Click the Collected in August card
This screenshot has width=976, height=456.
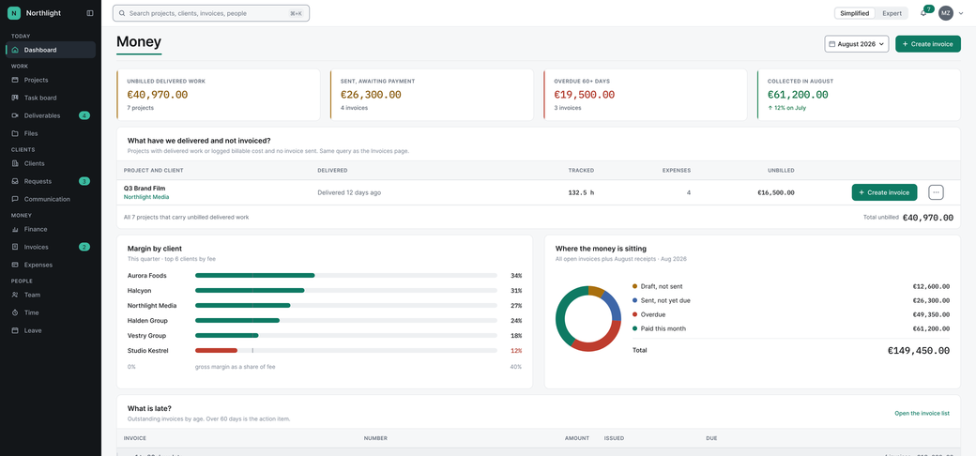tap(859, 95)
